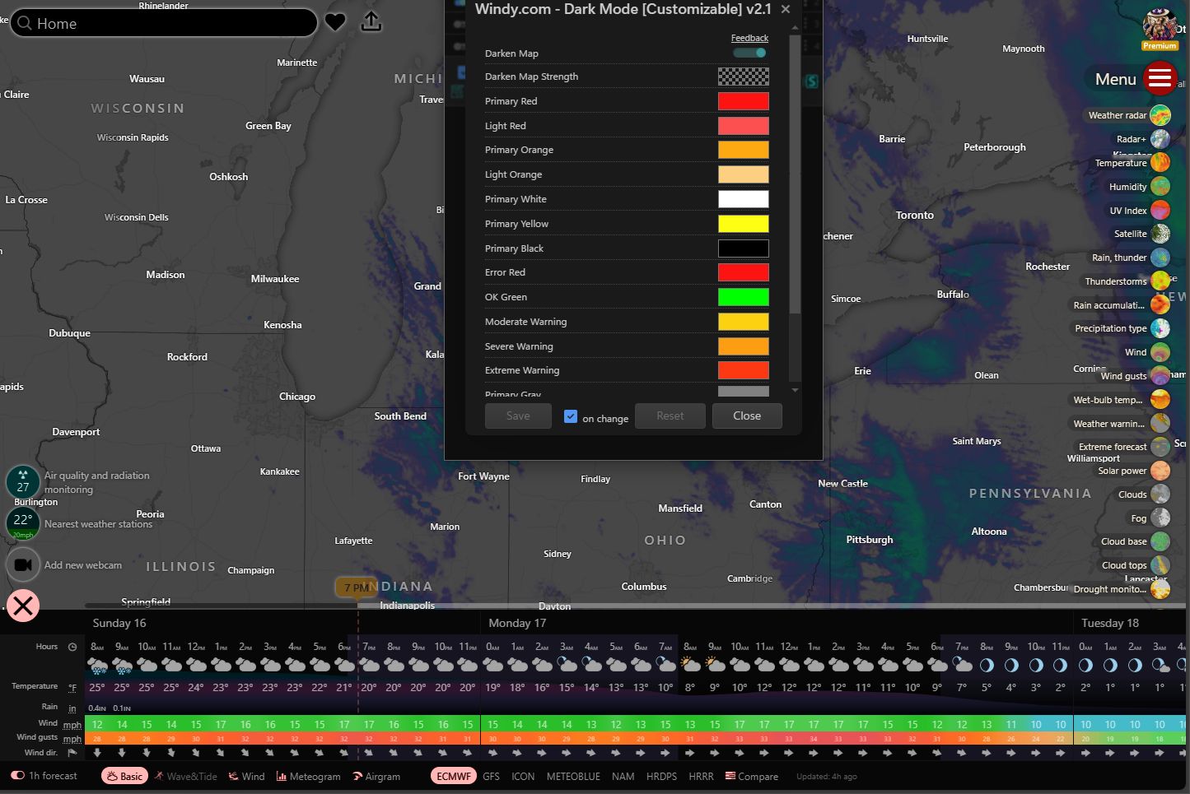
Task: Click the 7 PM timeline marker
Action: [355, 587]
